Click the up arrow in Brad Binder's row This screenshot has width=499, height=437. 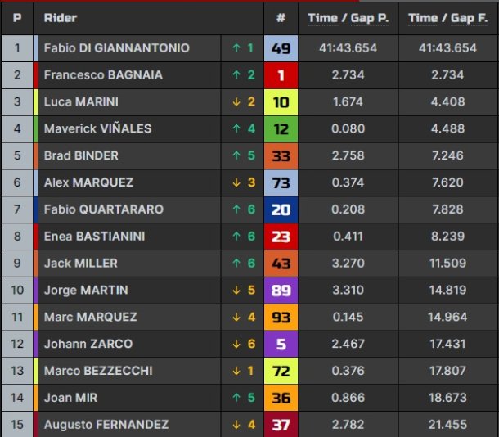[x=236, y=155]
